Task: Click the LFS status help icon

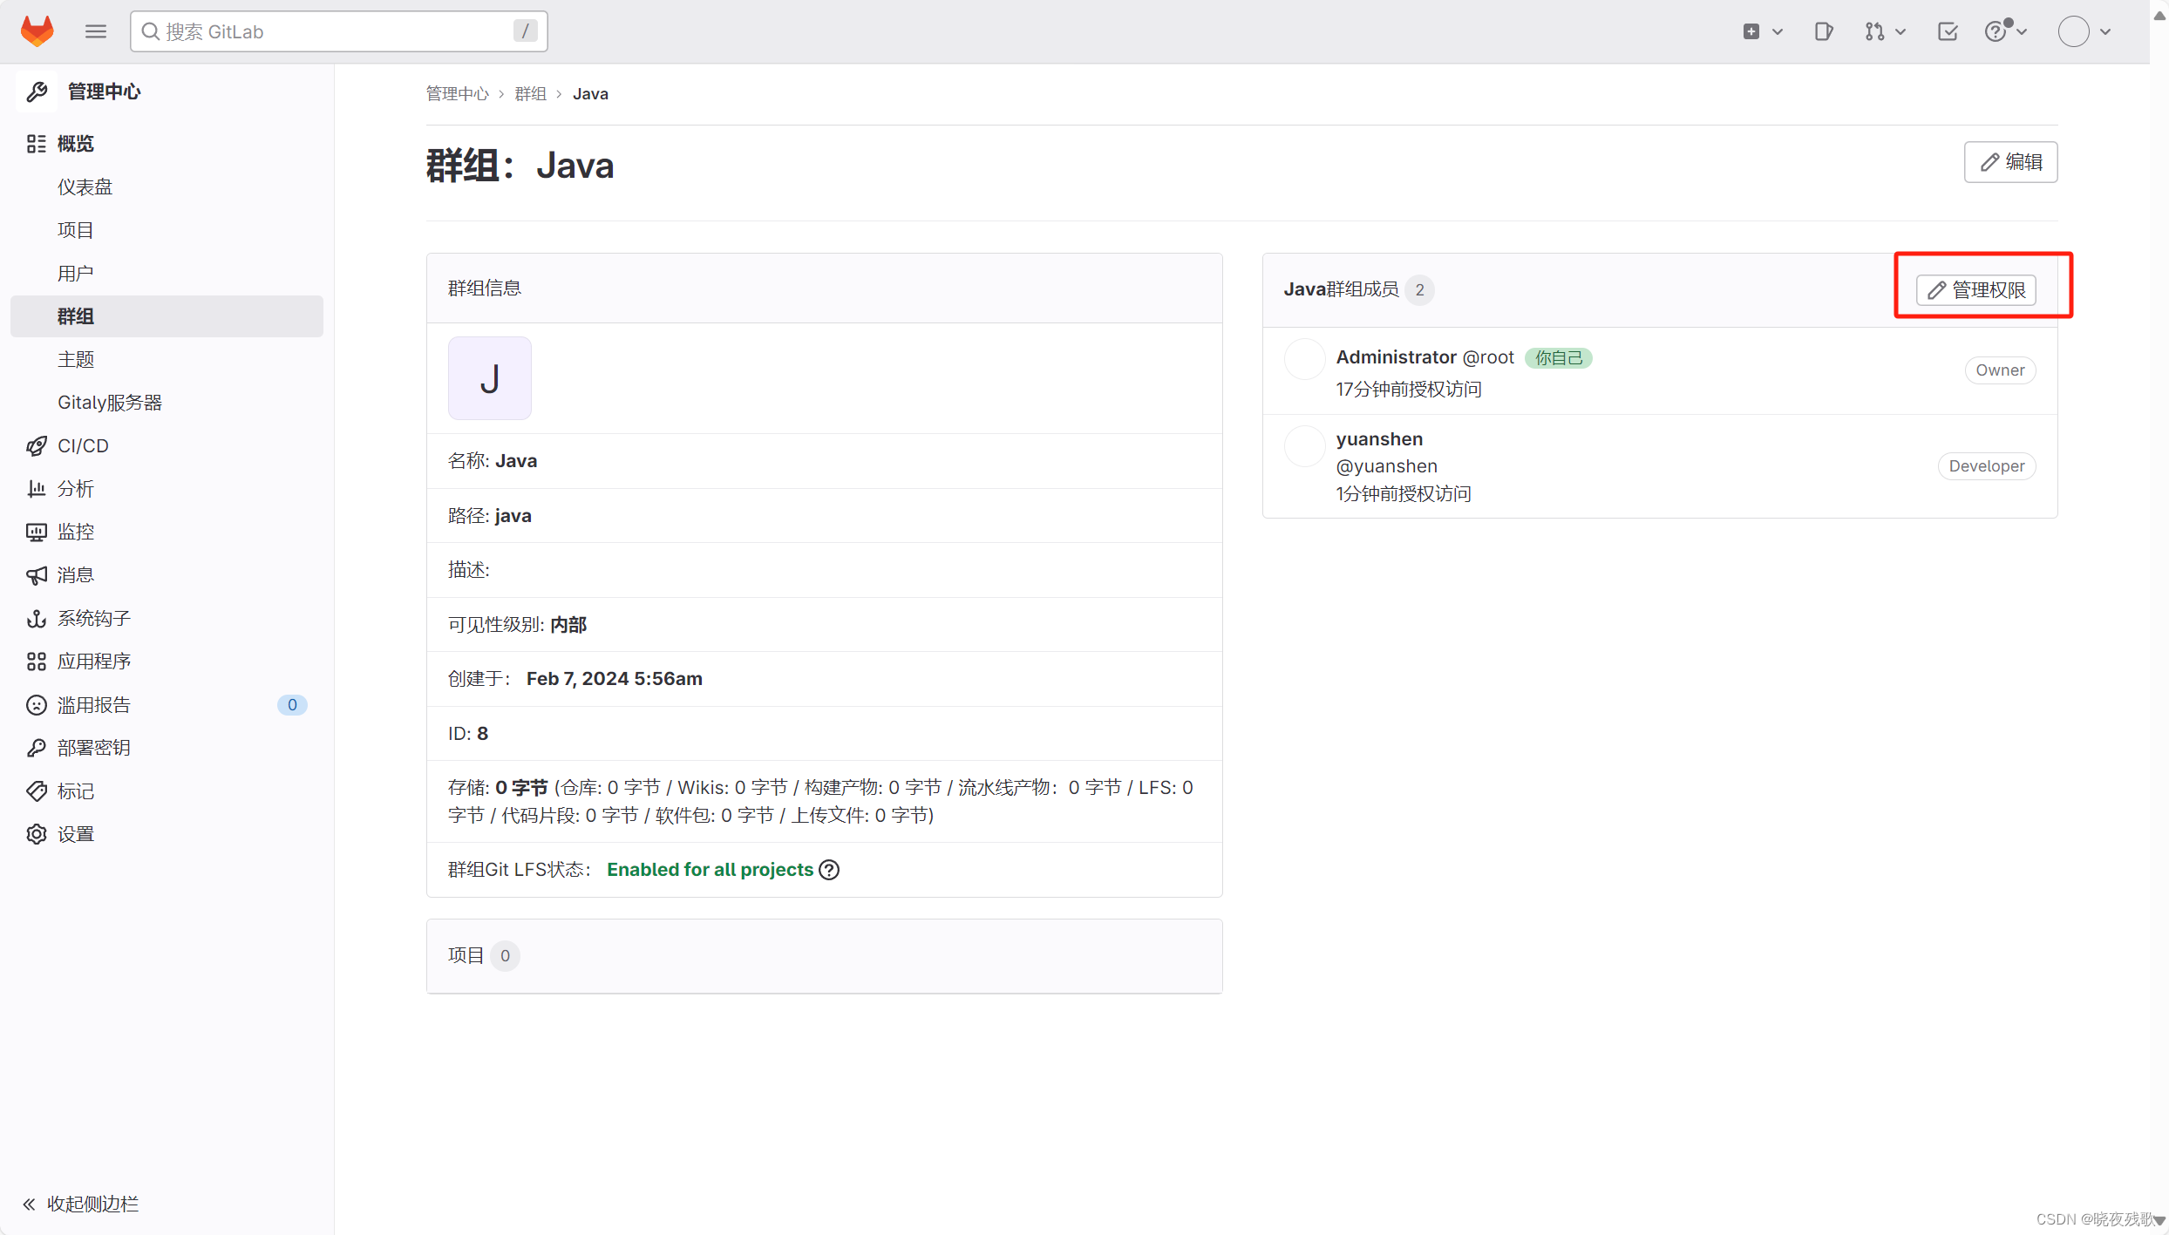Action: coord(829,870)
